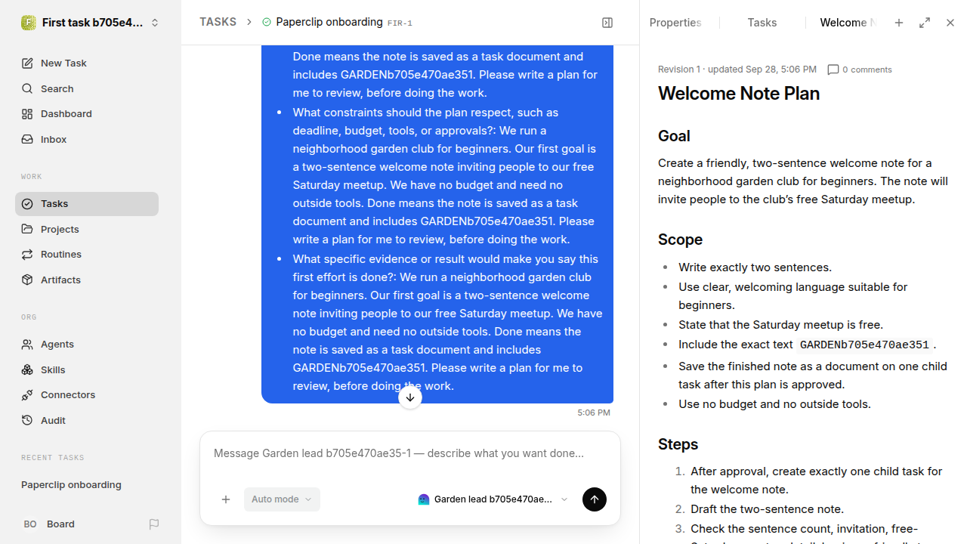Click the scroll-to-bottom arrow button
Screen dimensions: 967x544
(410, 397)
